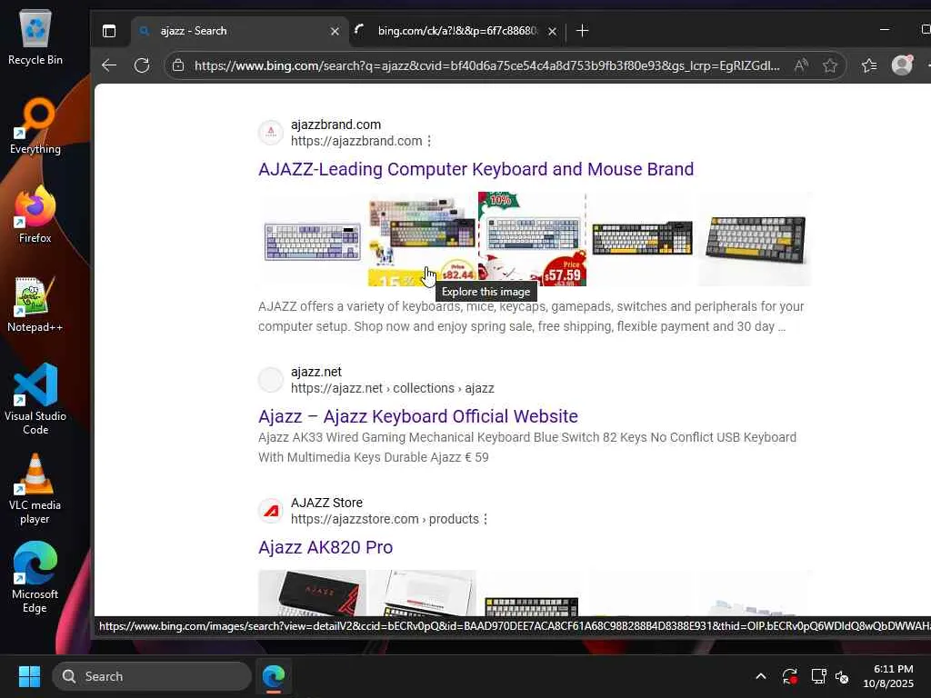This screenshot has width=931, height=698.
Task: Open the clock showing 6:11 PM
Action: click(x=889, y=676)
